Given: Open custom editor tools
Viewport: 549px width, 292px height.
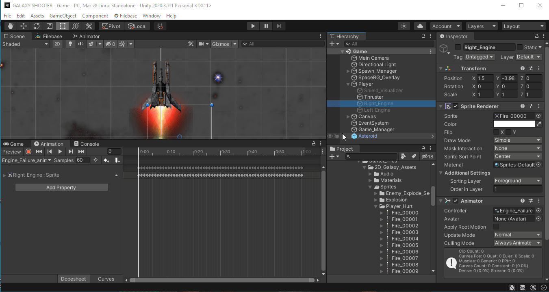Looking at the screenshot, I should tap(89, 26).
